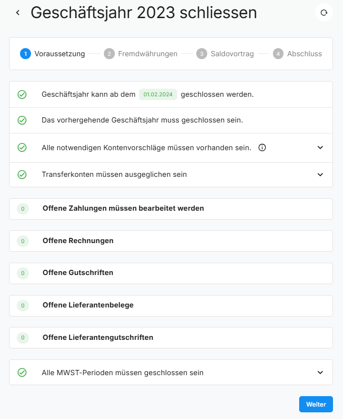Image resolution: width=343 pixels, height=419 pixels.
Task: Expand the Kontenvorschläge requirement row
Action: click(x=320, y=148)
